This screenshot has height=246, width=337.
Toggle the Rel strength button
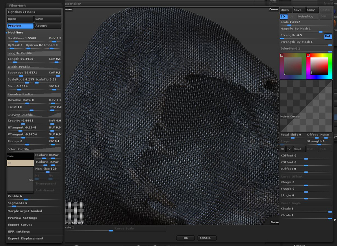[328, 37]
